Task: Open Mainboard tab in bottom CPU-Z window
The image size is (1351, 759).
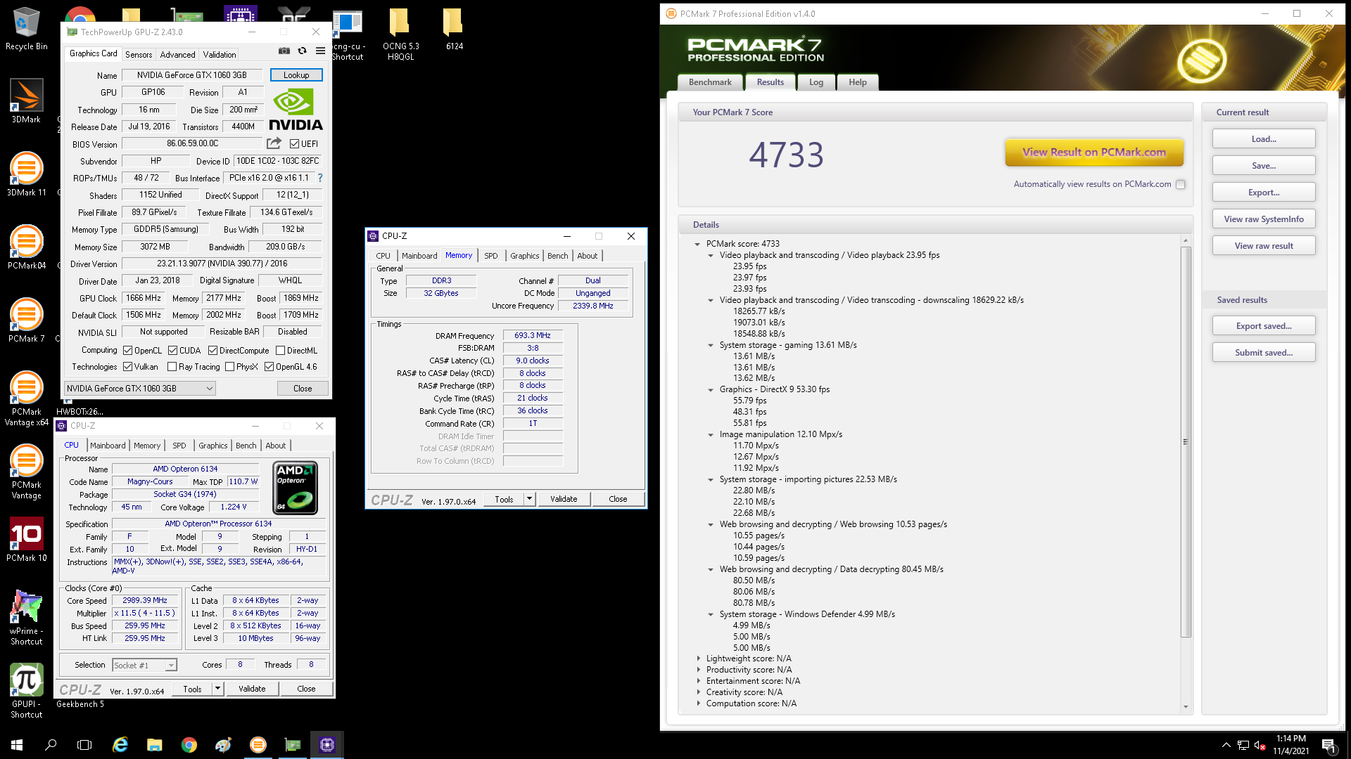Action: click(108, 446)
